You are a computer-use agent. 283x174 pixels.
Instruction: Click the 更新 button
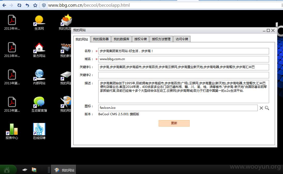point(174,123)
